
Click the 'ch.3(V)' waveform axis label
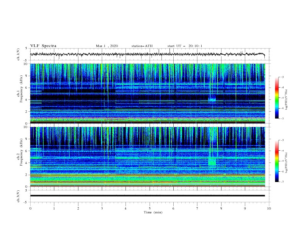coord(18,196)
